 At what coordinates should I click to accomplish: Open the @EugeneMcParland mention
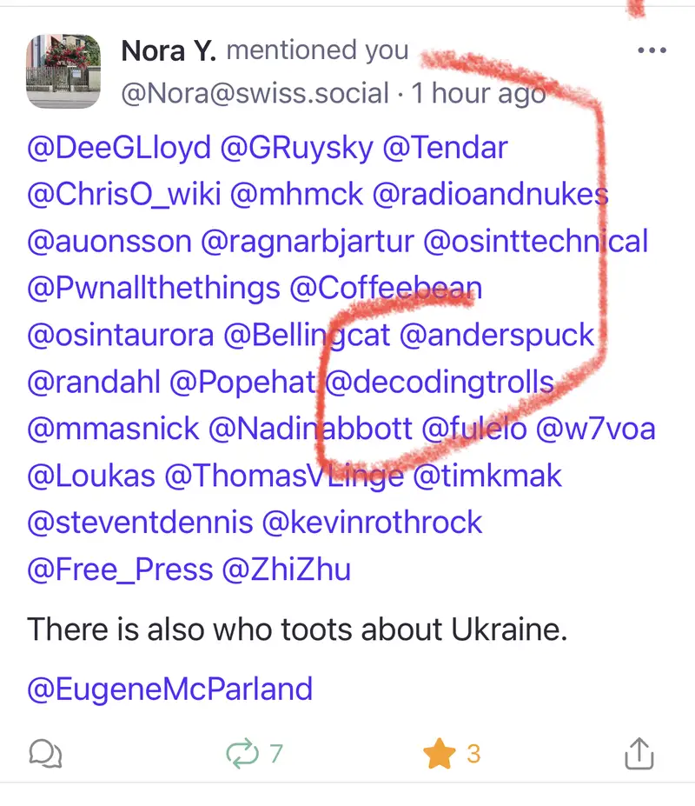click(x=170, y=689)
